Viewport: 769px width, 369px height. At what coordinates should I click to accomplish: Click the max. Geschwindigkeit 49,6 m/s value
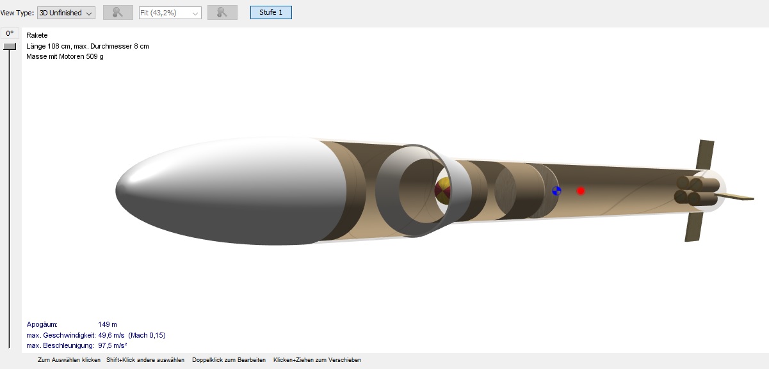[x=131, y=335]
